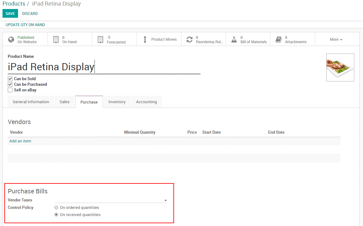Screen dimensions: 363x226
Task: Click the Forecasted quantity building icon
Action: point(100,39)
